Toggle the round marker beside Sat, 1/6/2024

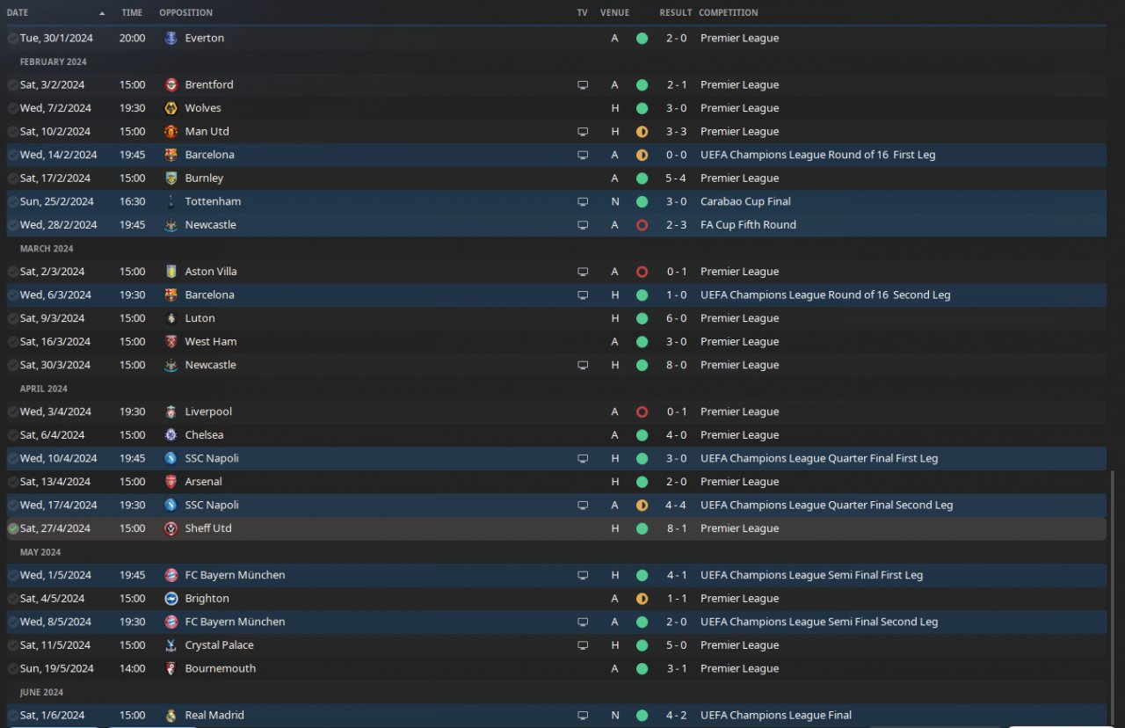click(12, 716)
